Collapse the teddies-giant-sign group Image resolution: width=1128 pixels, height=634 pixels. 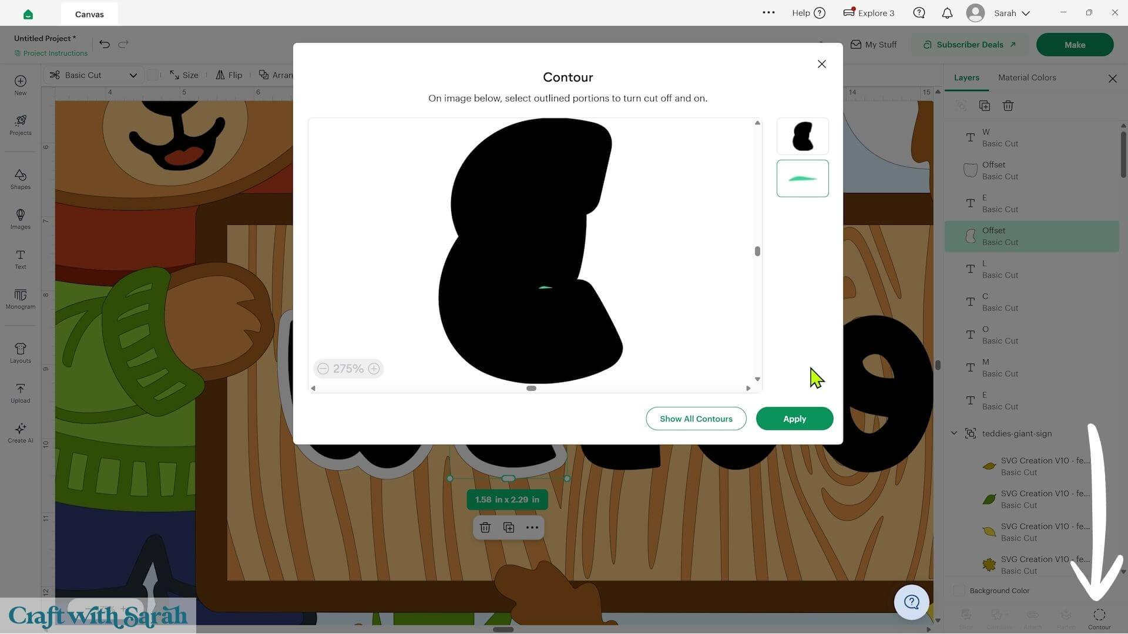[954, 433]
